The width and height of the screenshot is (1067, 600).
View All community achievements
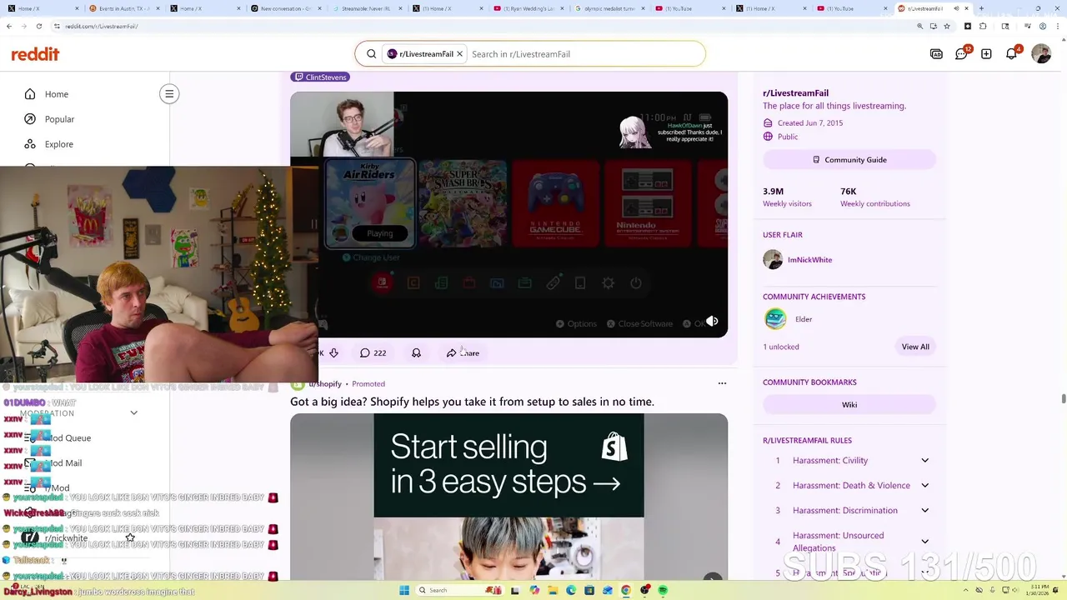914,347
